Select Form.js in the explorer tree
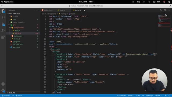This screenshot has height=97, width=172. [x=23, y=33]
